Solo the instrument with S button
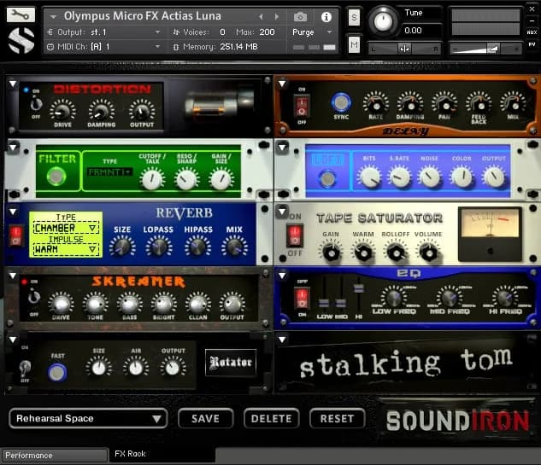The height and width of the screenshot is (465, 541). (x=354, y=17)
